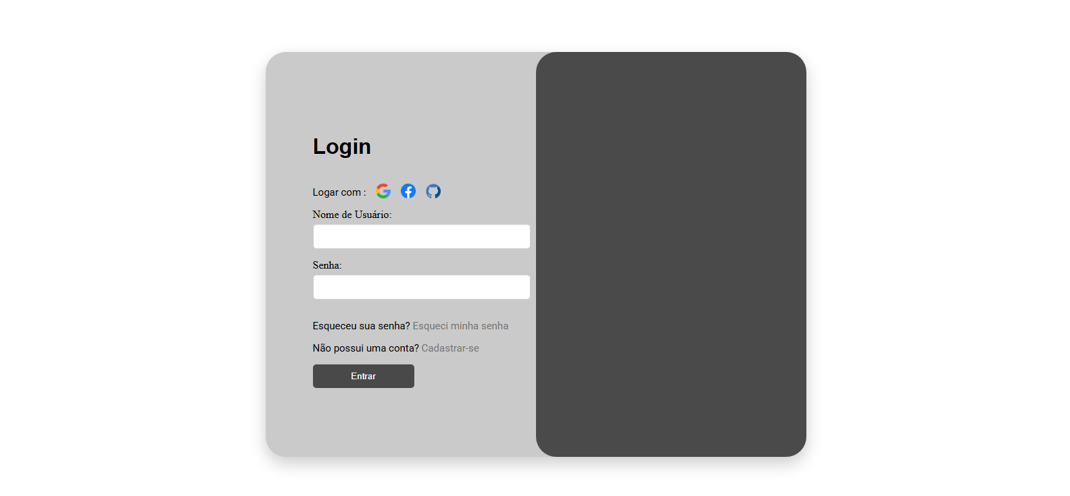Click the Senha label text
Image resolution: width=1070 pixels, height=496 pixels.
[327, 265]
